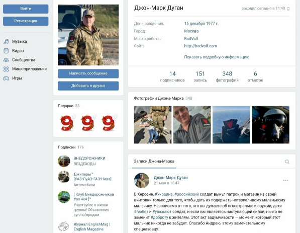Open the Сообщества communities icon

[6, 60]
